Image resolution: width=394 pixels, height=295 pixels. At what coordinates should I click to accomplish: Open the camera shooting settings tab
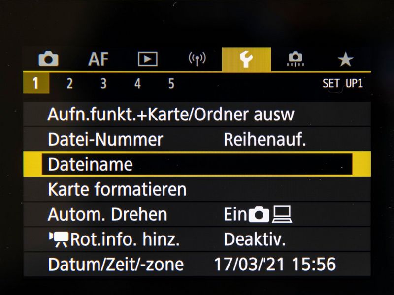click(48, 59)
